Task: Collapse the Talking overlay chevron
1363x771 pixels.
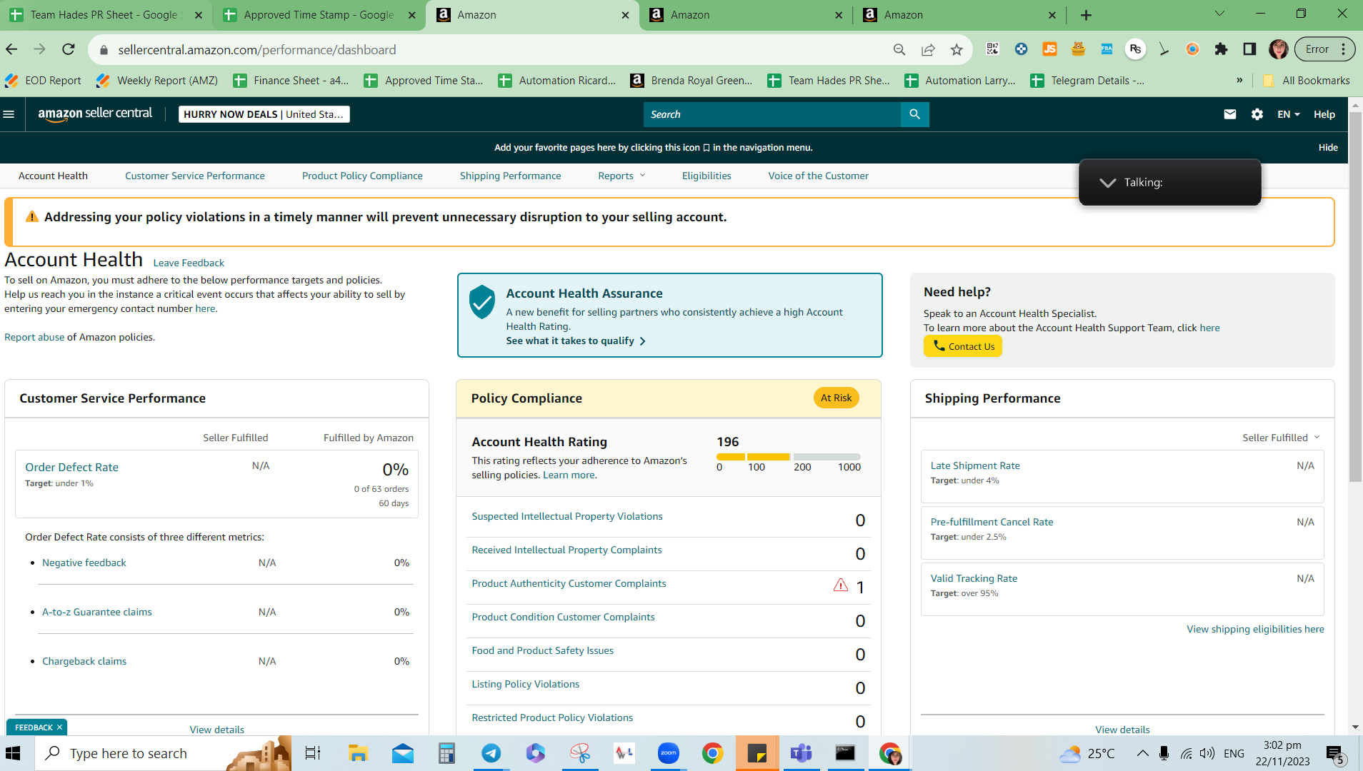Action: (x=1107, y=183)
